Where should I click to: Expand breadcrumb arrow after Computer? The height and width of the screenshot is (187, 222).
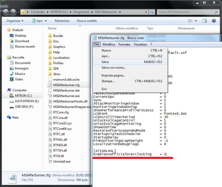[48, 12]
